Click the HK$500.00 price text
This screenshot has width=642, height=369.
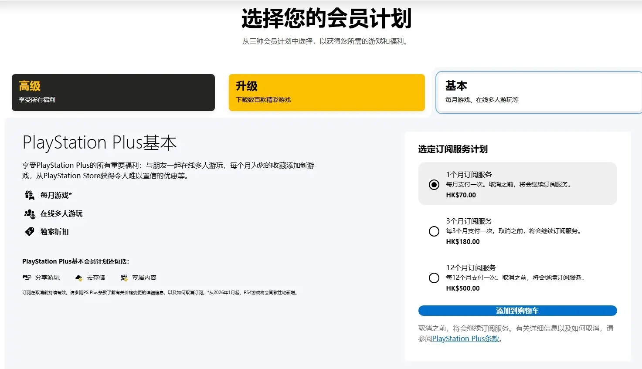[462, 288]
